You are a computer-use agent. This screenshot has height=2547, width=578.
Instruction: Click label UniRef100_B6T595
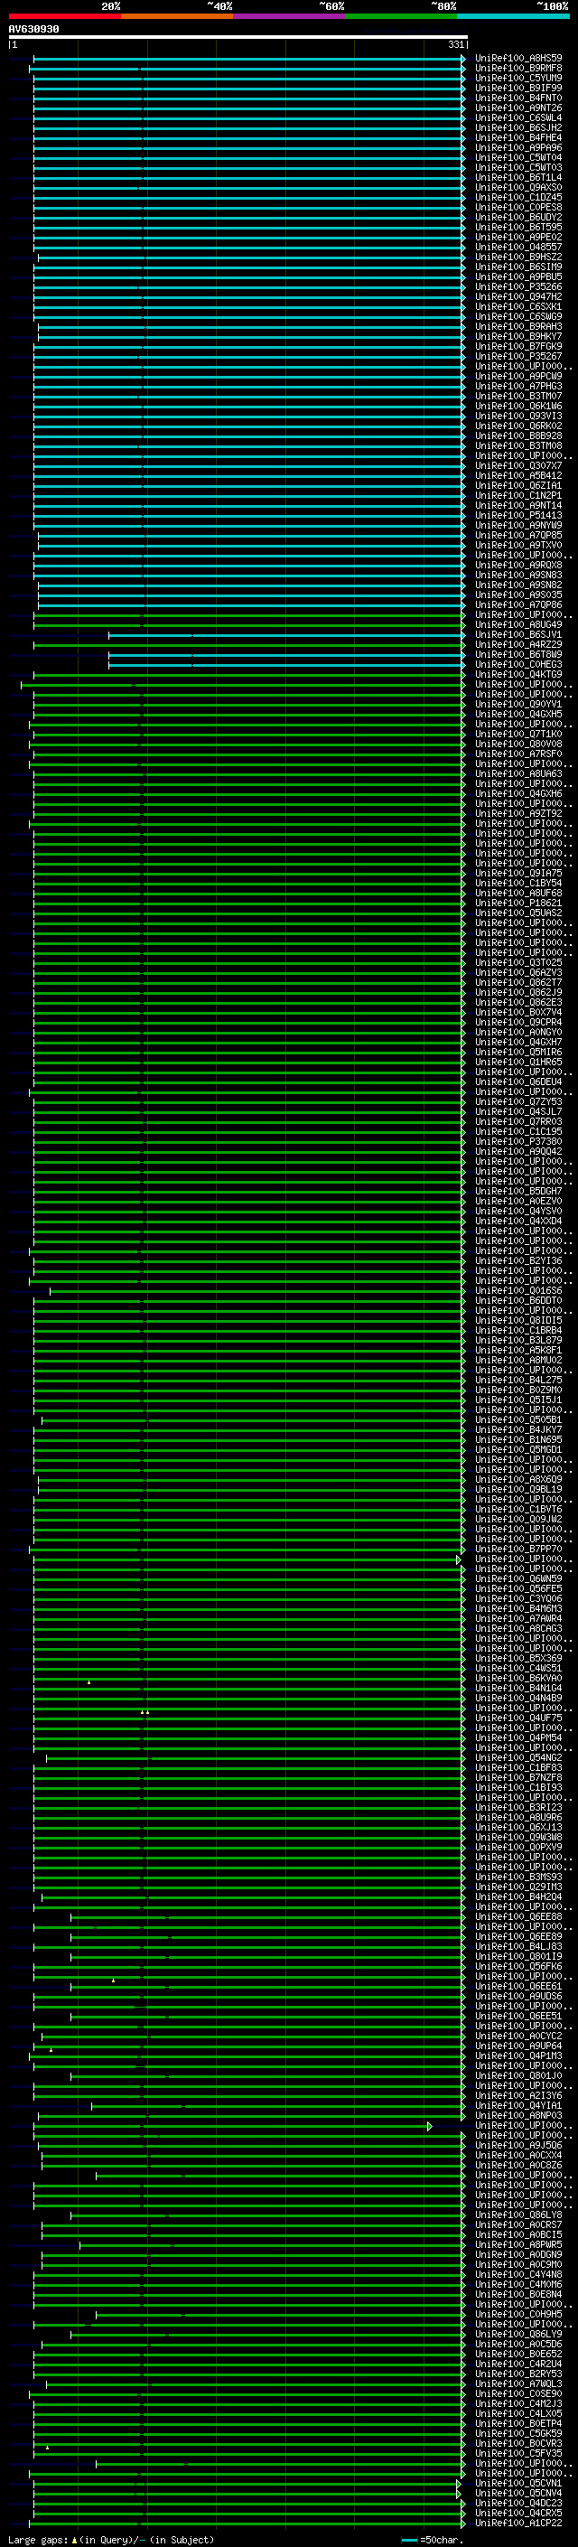pos(517,228)
